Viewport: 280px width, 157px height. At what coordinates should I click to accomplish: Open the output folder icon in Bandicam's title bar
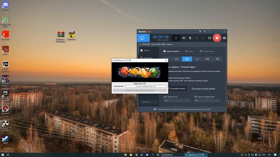[200, 31]
